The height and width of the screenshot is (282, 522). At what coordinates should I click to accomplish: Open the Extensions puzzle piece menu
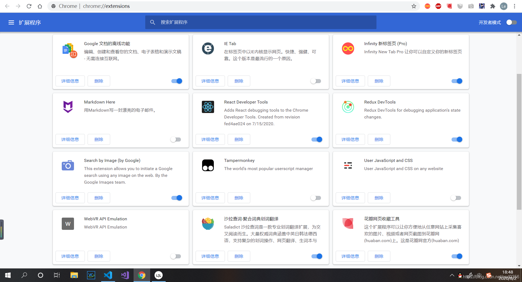[493, 6]
